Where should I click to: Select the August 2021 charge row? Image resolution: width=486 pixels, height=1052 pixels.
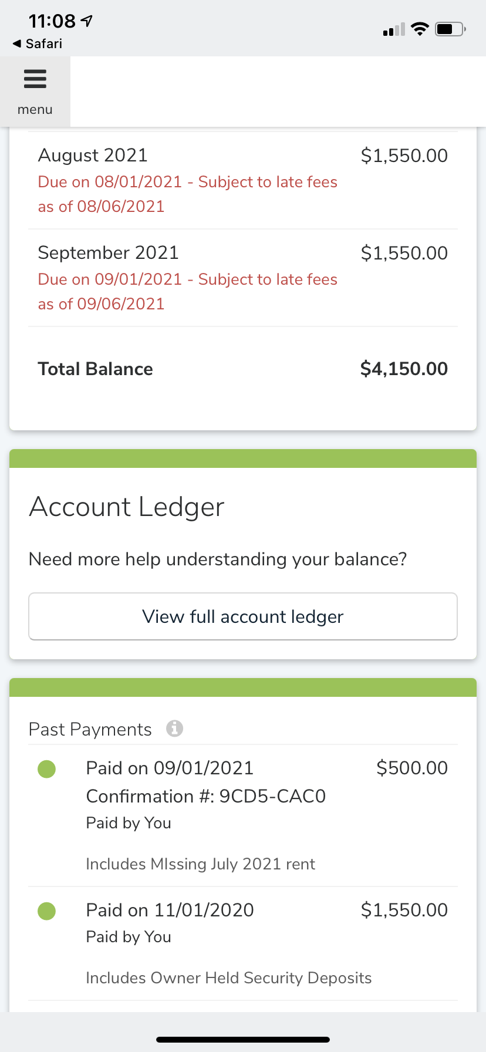[243, 180]
